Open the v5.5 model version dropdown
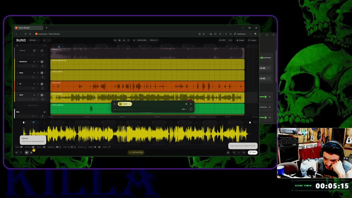352x198 pixels. coord(184,109)
